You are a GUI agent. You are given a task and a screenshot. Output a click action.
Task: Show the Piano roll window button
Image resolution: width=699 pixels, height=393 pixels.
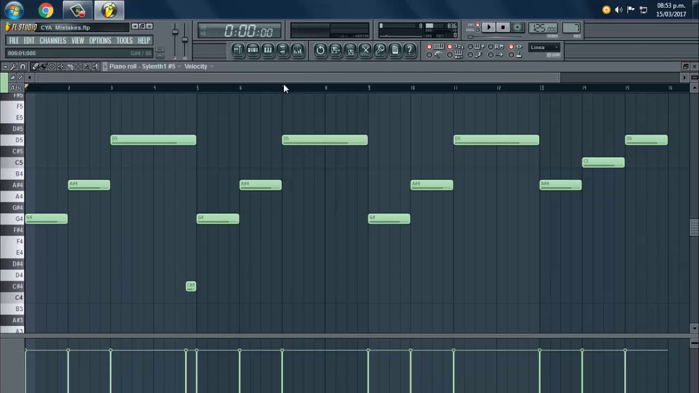tap(268, 50)
